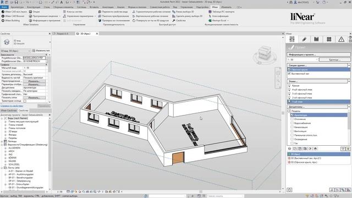Open Информация о программе
The width and height of the screenshot is (352, 198).
click(45, 20)
